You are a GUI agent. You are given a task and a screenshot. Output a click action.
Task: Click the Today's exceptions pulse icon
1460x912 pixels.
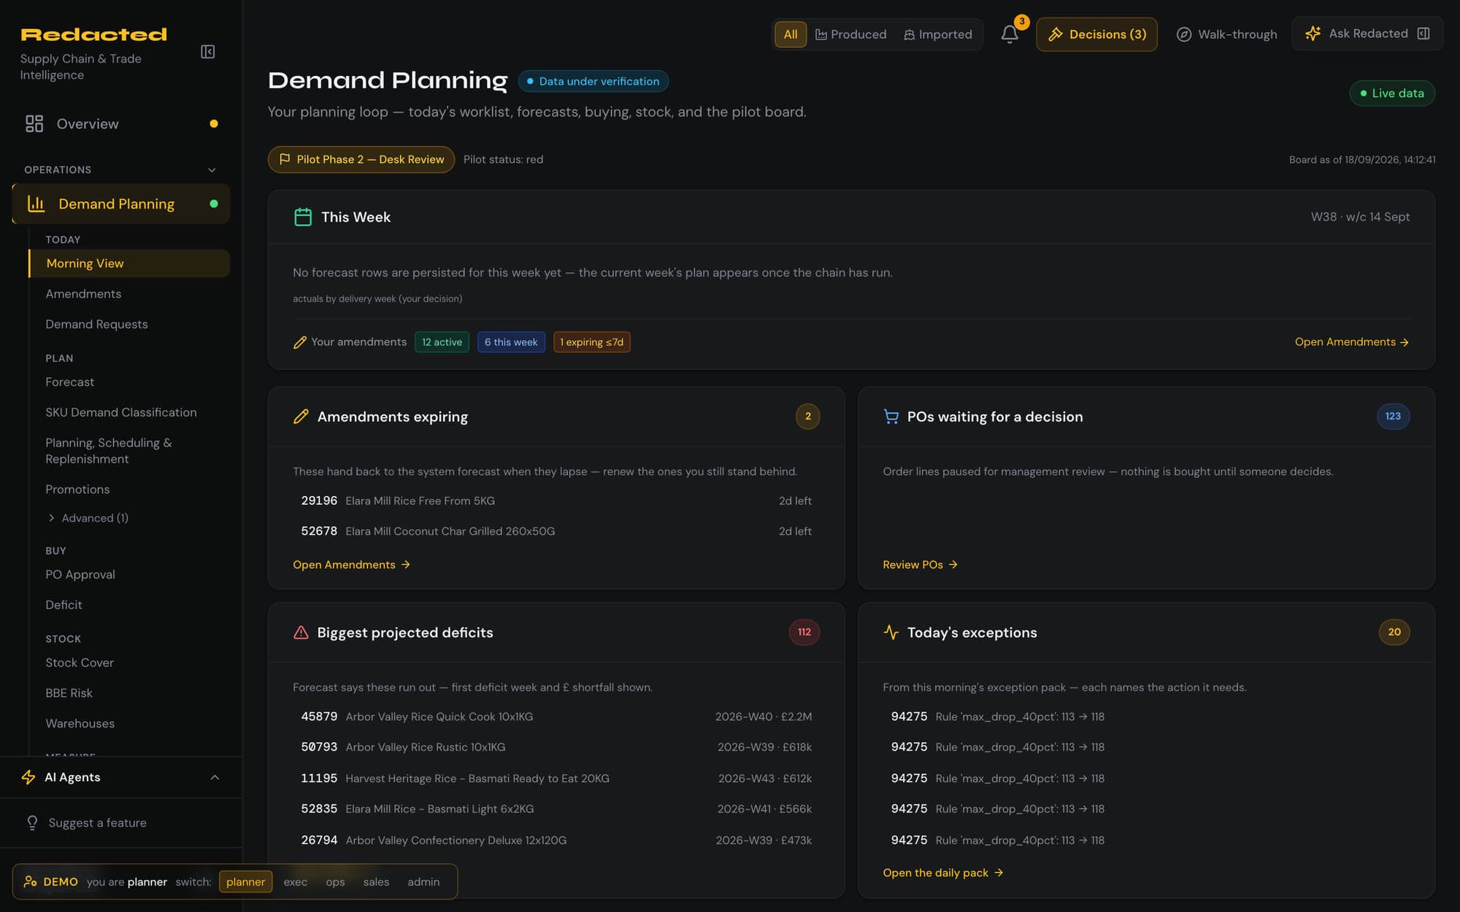[891, 632]
